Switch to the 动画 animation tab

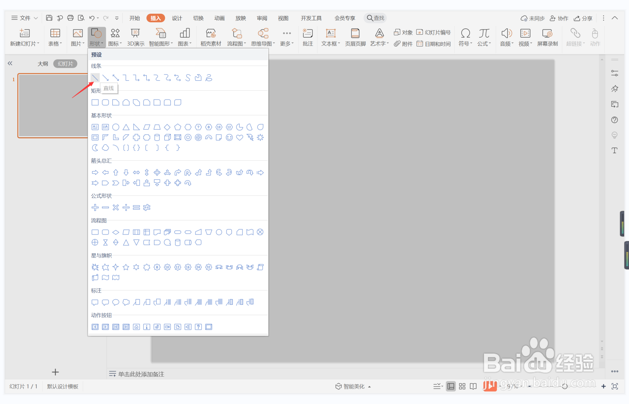(x=219, y=18)
